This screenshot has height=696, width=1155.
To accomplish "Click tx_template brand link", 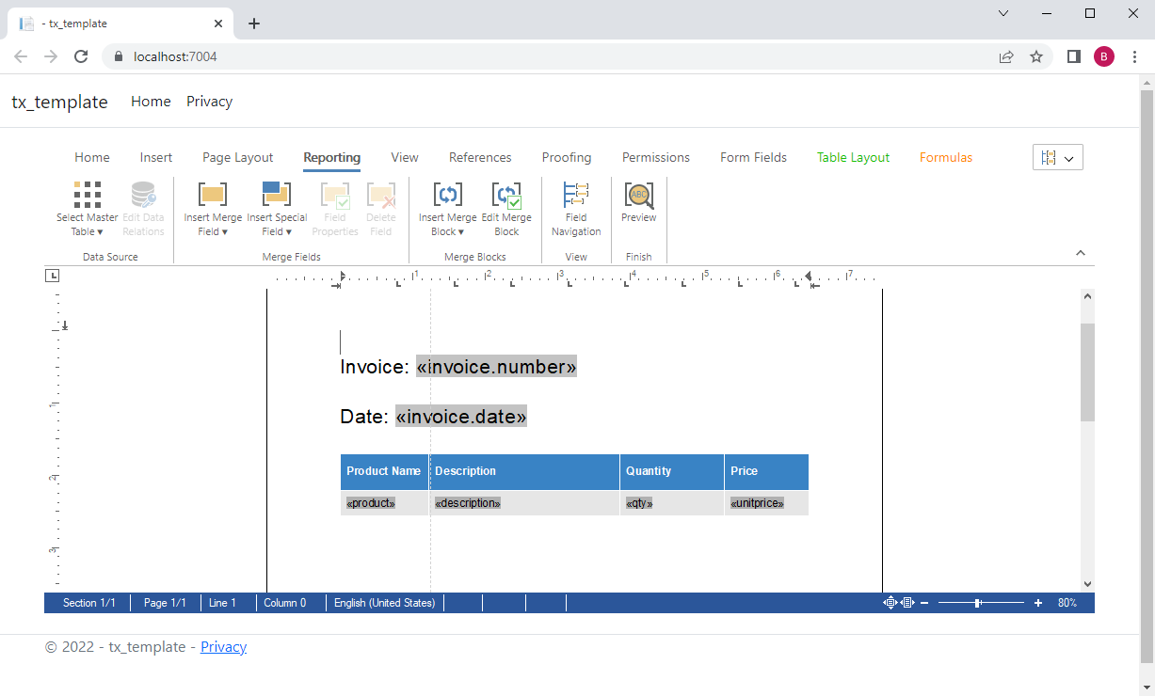I will click(59, 102).
